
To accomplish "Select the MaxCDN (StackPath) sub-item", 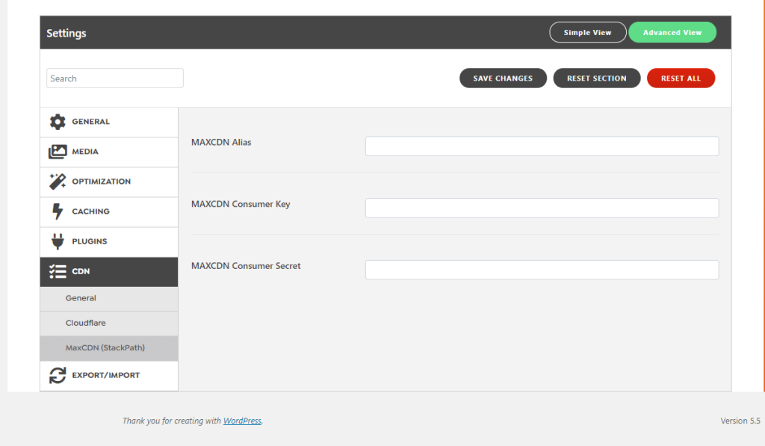I will (x=109, y=348).
